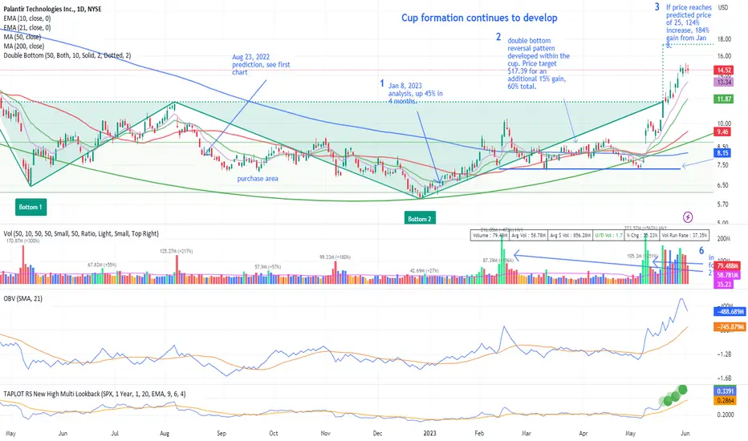The image size is (748, 441).
Task: Click Nov on the time axis
Action: point(325,433)
